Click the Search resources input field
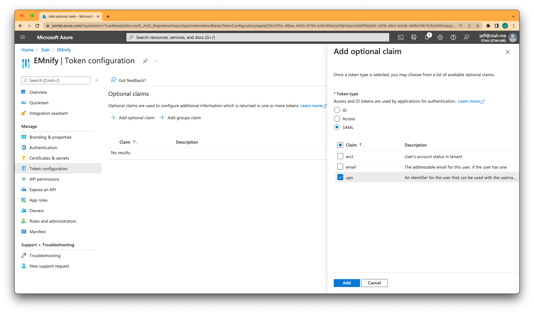Image resolution: width=534 pixels, height=313 pixels. pos(258,37)
